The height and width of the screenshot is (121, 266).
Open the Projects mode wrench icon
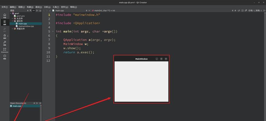[x=5, y=43]
